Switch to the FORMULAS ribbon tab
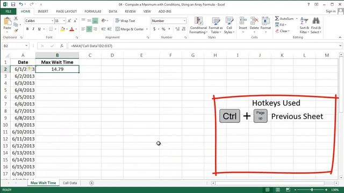The height and width of the screenshot is (193, 344). click(93, 11)
